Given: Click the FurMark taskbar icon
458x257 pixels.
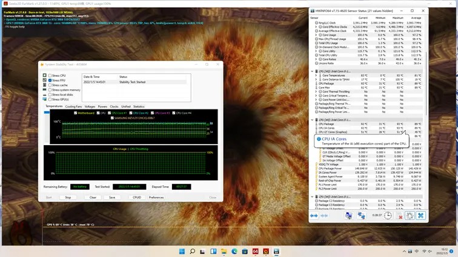Looking at the screenshot, I should (x=266, y=251).
